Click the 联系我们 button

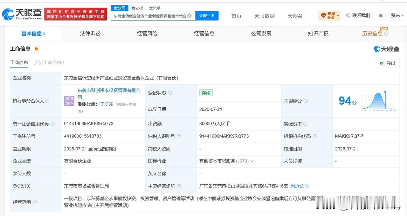click(358, 16)
